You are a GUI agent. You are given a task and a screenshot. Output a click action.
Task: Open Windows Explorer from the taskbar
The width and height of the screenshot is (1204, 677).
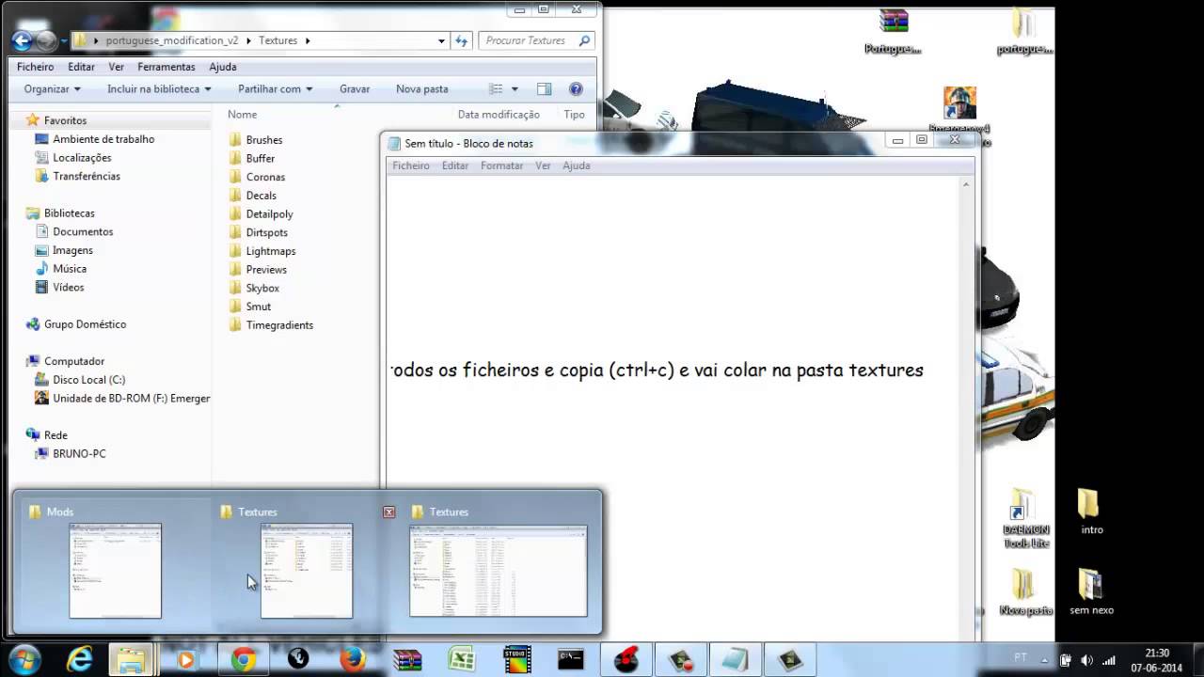(x=131, y=660)
